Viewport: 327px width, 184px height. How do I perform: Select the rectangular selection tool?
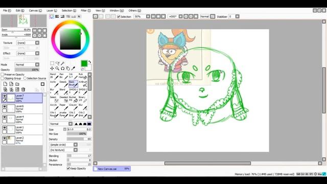52,63
